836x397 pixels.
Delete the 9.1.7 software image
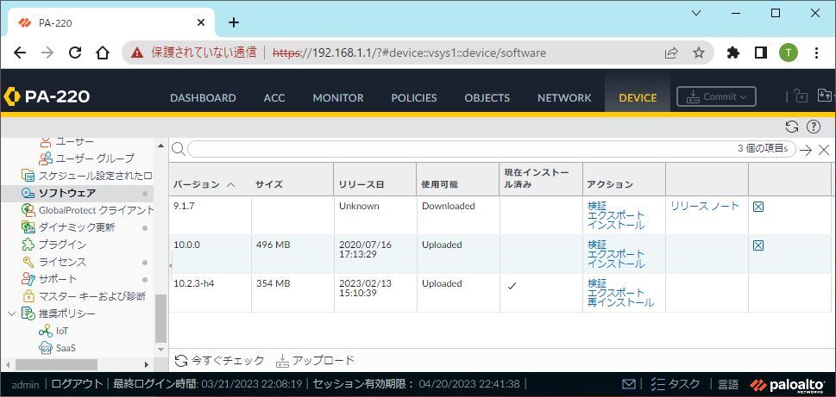coord(758,207)
